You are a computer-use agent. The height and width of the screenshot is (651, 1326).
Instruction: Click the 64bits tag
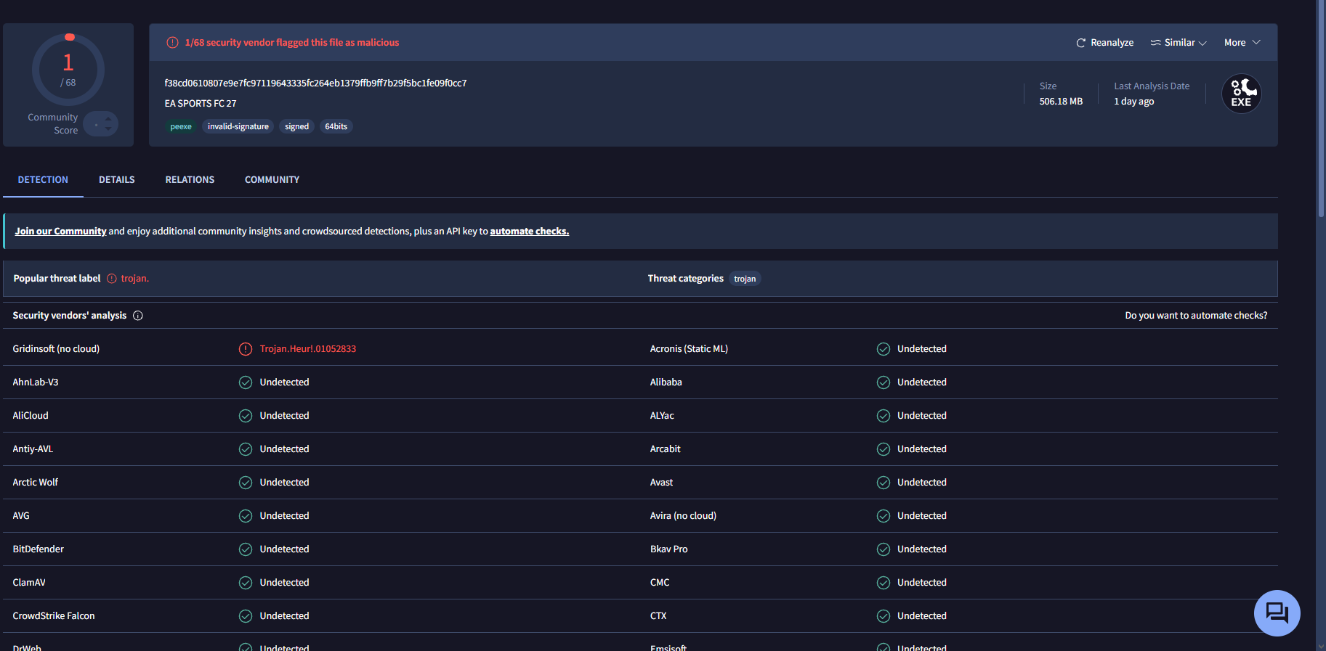pyautogui.click(x=336, y=126)
